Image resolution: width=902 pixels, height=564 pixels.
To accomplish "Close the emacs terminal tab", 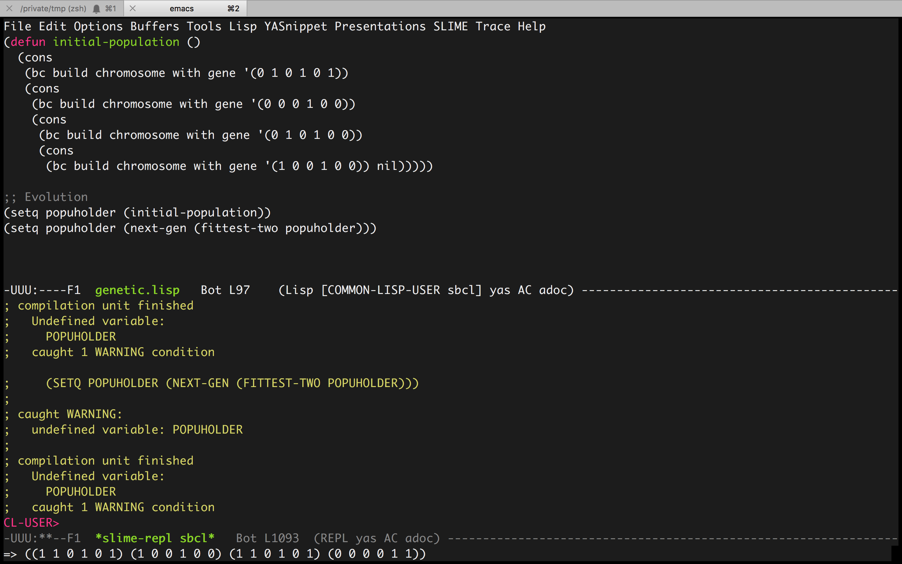I will [132, 8].
